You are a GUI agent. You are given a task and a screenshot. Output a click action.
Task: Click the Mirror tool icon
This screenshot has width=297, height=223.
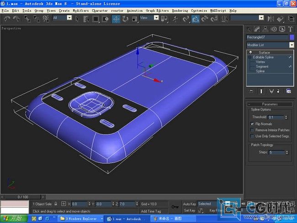point(270,19)
